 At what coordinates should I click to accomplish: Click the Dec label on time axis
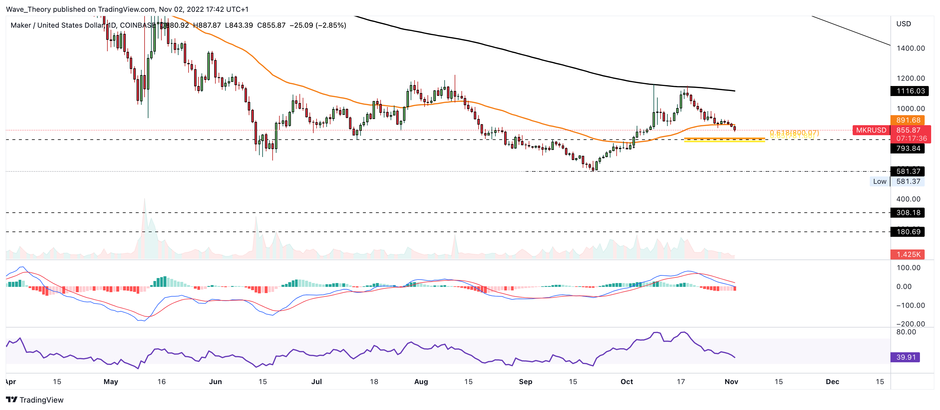coord(832,381)
